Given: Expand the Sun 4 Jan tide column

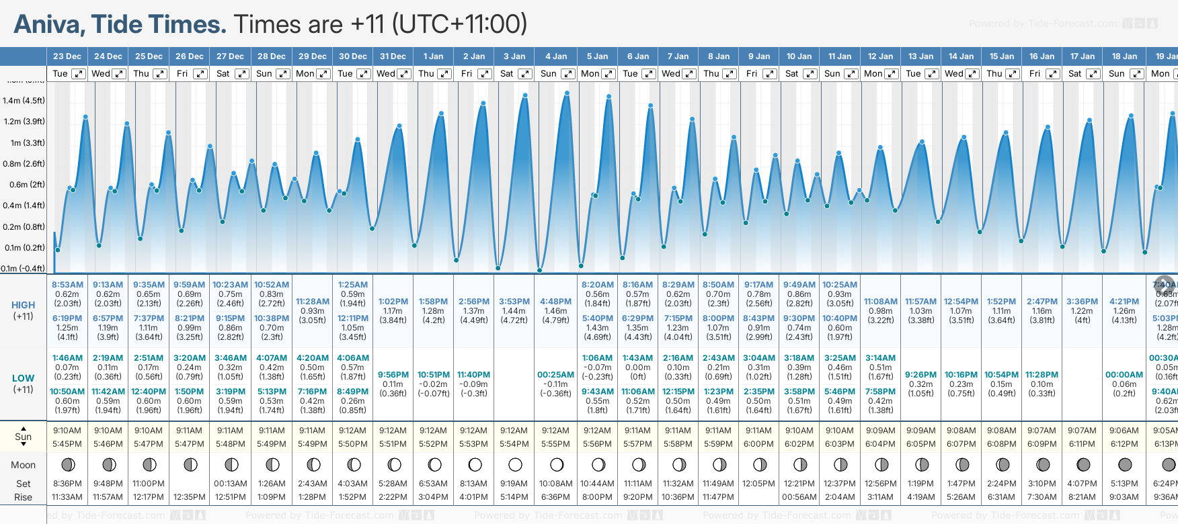Looking at the screenshot, I should [x=567, y=74].
